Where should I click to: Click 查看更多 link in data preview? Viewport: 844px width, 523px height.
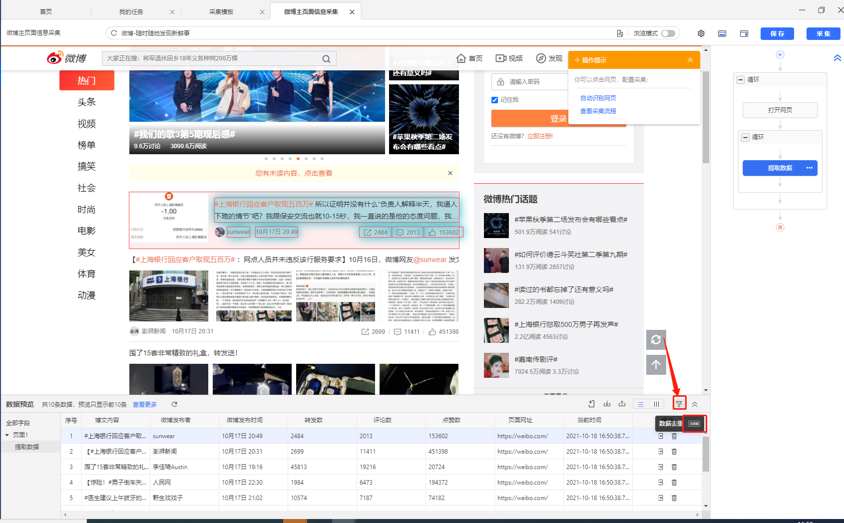pos(145,404)
